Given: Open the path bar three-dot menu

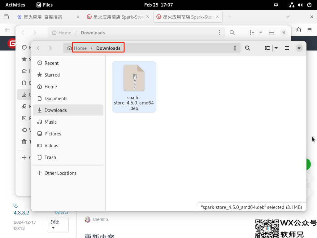Looking at the screenshot, I should click(x=235, y=48).
